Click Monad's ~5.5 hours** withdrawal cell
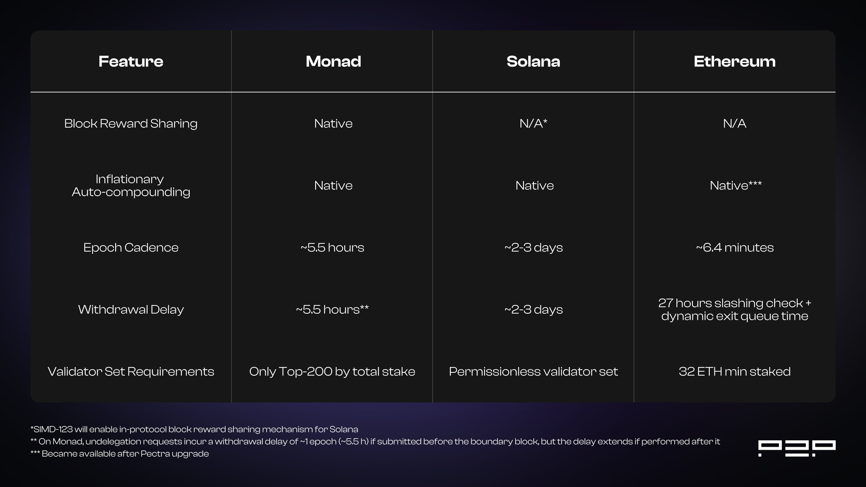This screenshot has height=487, width=866. [332, 310]
